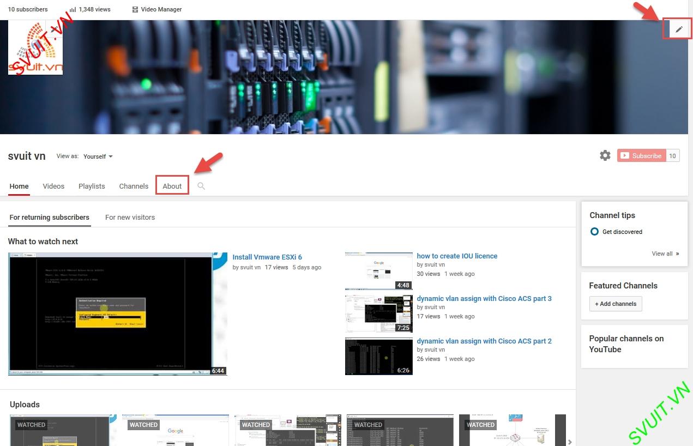Open the Channels tab

click(134, 186)
